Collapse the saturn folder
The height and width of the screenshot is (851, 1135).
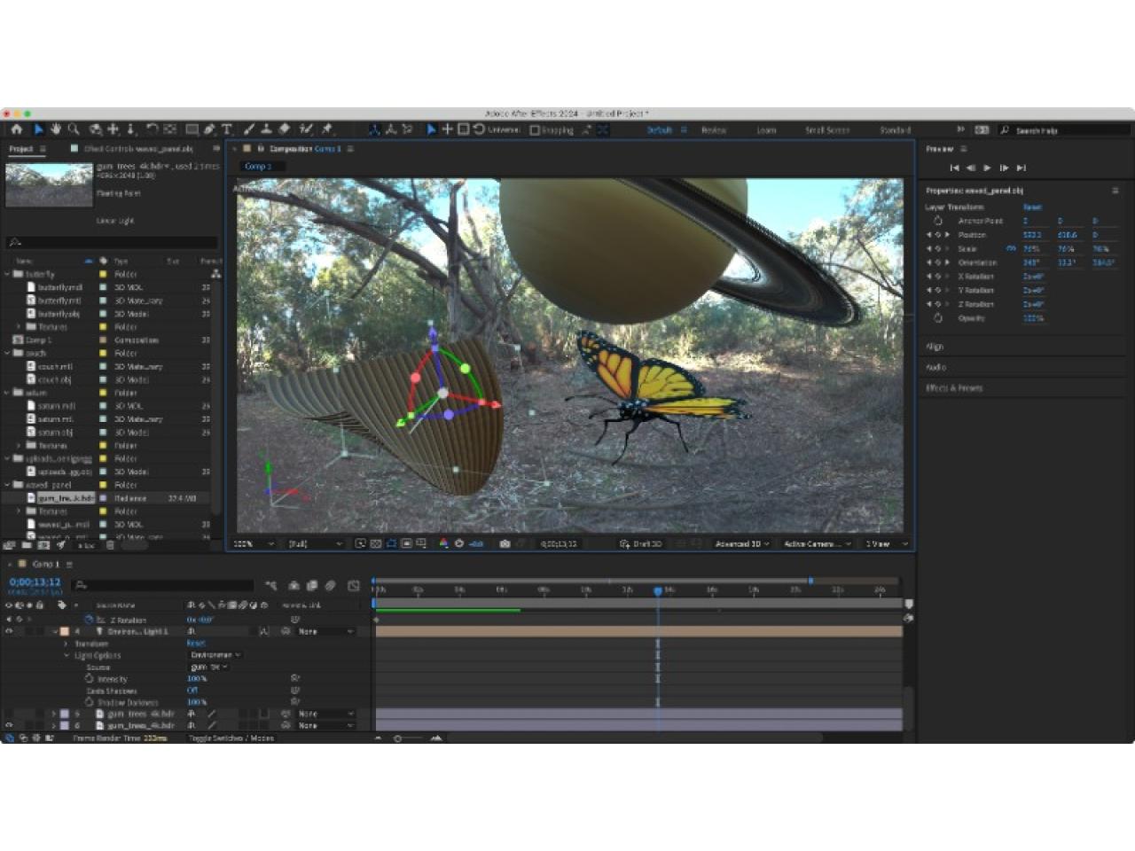coord(8,393)
